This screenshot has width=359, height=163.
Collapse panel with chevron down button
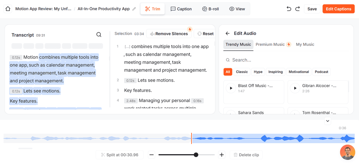click(x=328, y=121)
